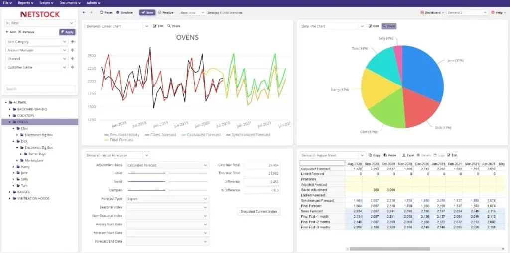This screenshot has width=510, height=253.
Task: Click the forward arrow in the toolbar
Action: tap(91, 12)
